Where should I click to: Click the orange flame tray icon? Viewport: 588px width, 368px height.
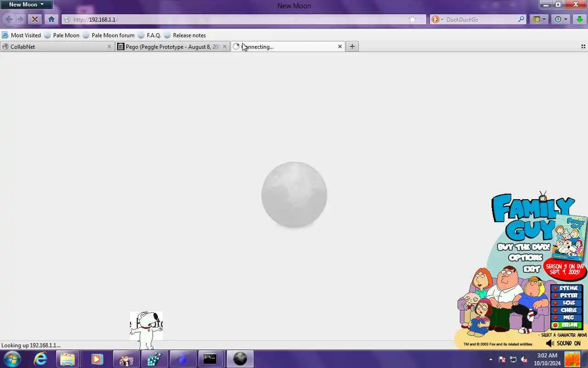click(x=572, y=359)
